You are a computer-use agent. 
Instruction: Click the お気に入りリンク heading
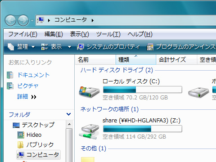point(30,63)
